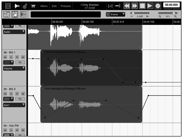Open the Process menu
This screenshot has width=183, height=138.
point(66,6)
